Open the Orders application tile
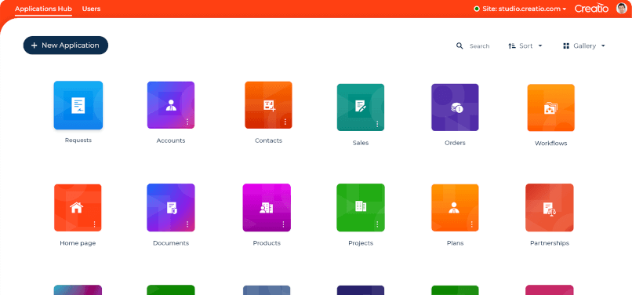 (455, 107)
